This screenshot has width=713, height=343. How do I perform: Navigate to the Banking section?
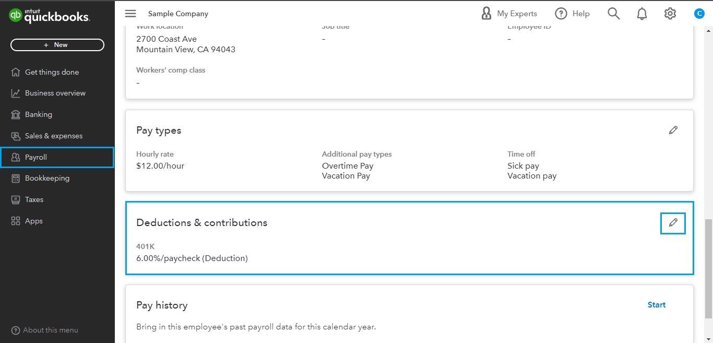click(15, 114)
